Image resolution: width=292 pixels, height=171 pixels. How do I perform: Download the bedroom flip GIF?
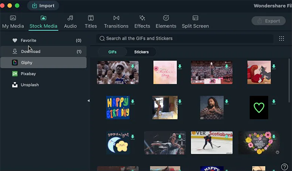180,101
